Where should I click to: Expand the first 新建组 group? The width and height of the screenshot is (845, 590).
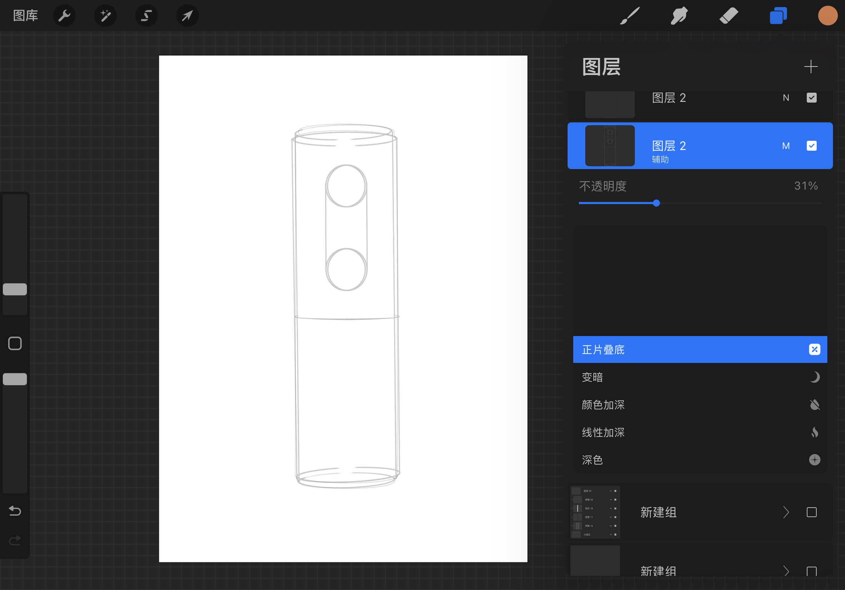(x=786, y=513)
